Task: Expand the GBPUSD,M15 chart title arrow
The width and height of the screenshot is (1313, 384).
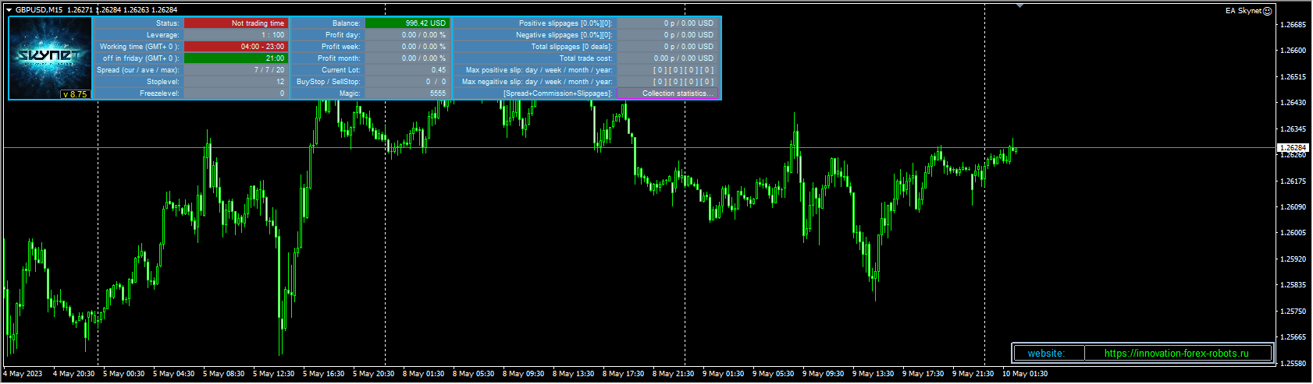Action: (x=9, y=10)
